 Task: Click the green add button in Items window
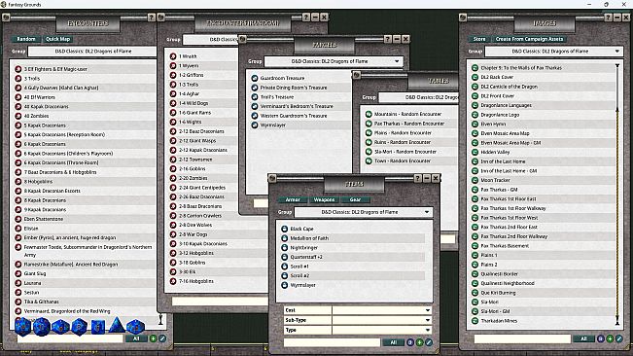419,342
